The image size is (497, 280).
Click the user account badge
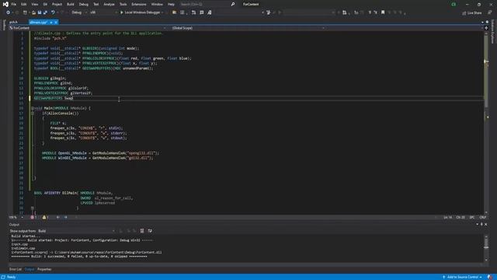click(454, 5)
